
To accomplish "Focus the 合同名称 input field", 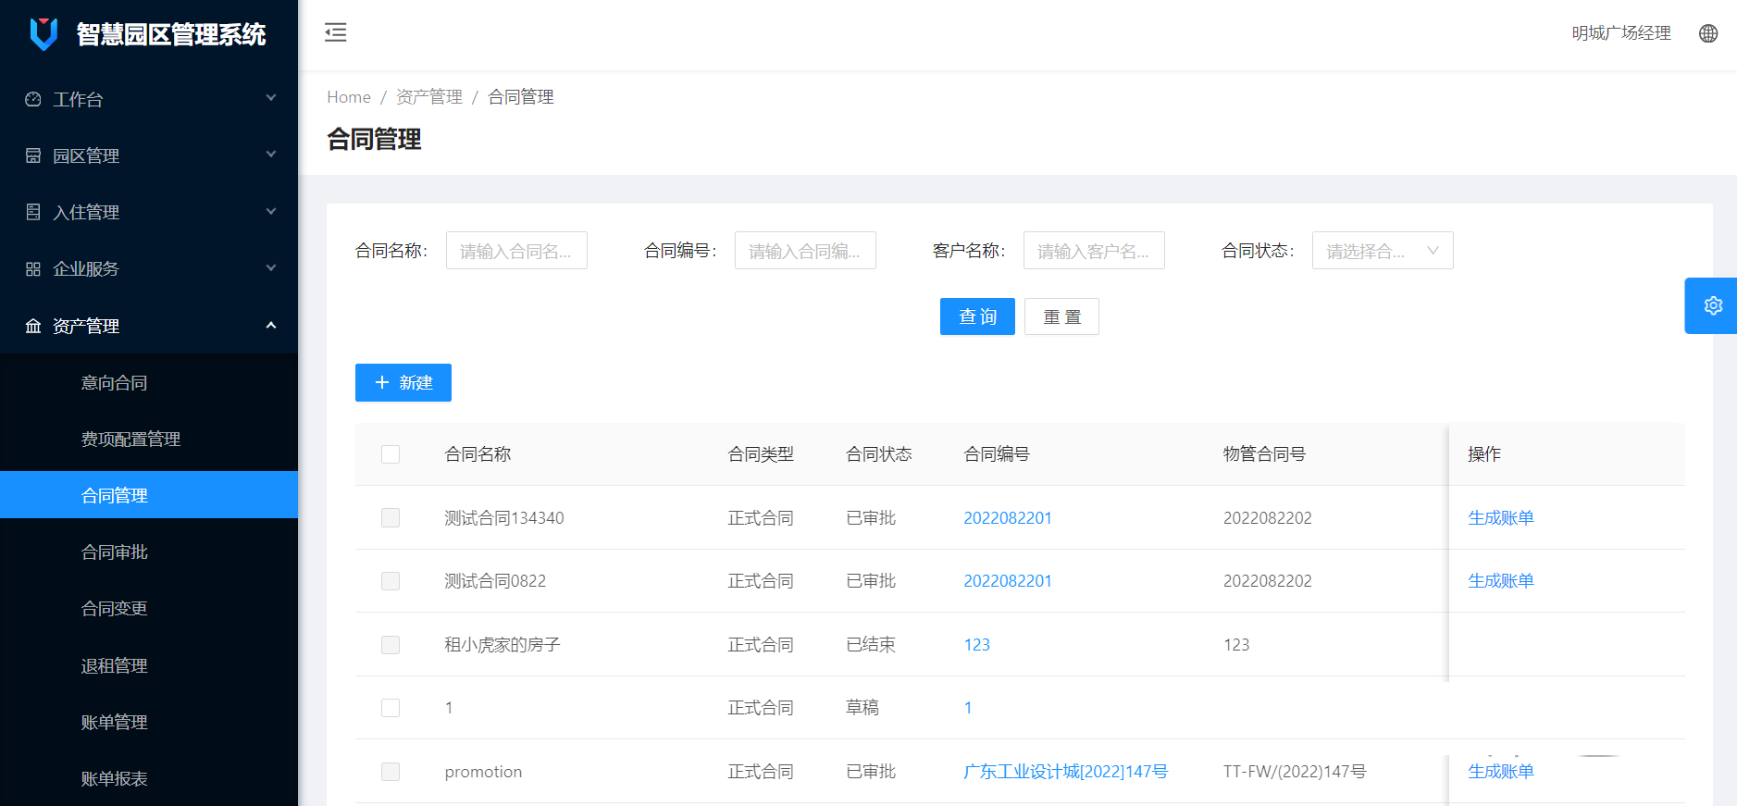I will 516,251.
